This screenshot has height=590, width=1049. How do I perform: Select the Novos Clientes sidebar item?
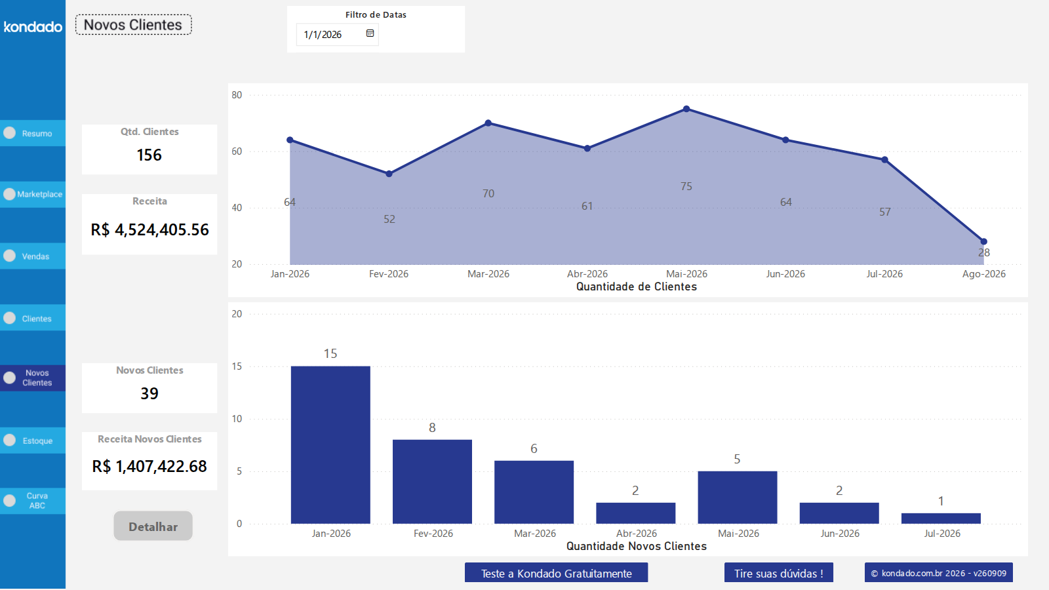point(33,378)
